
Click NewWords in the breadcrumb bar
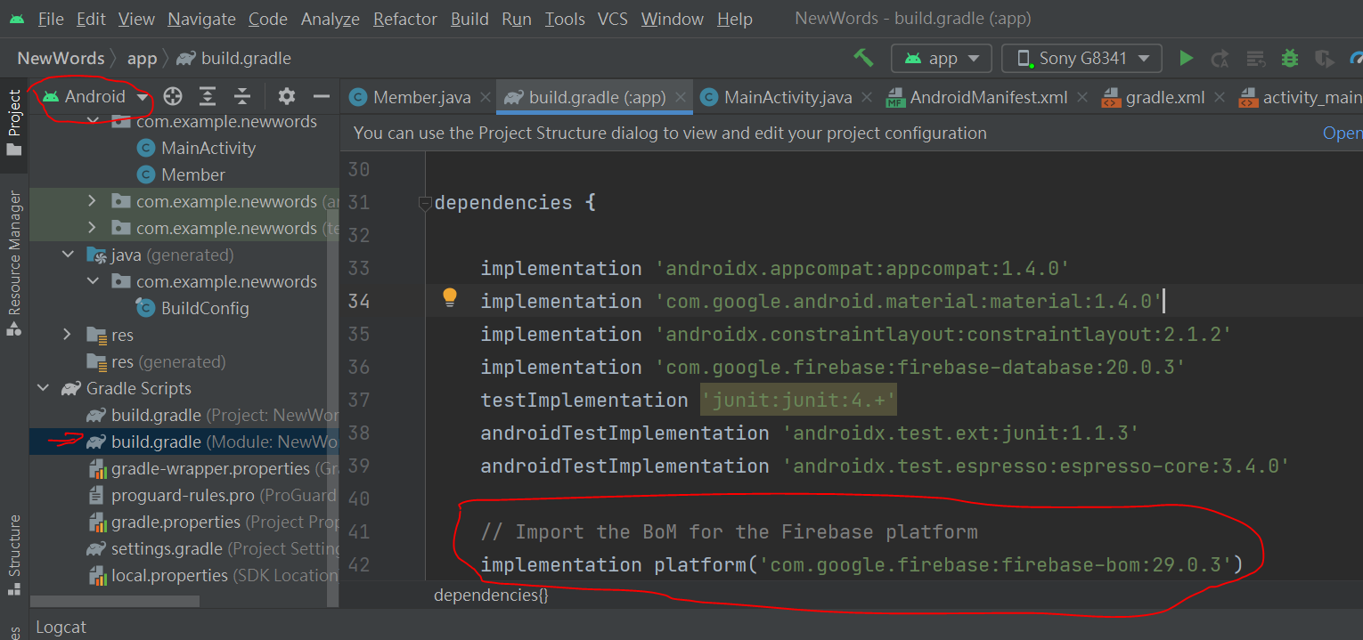point(61,59)
